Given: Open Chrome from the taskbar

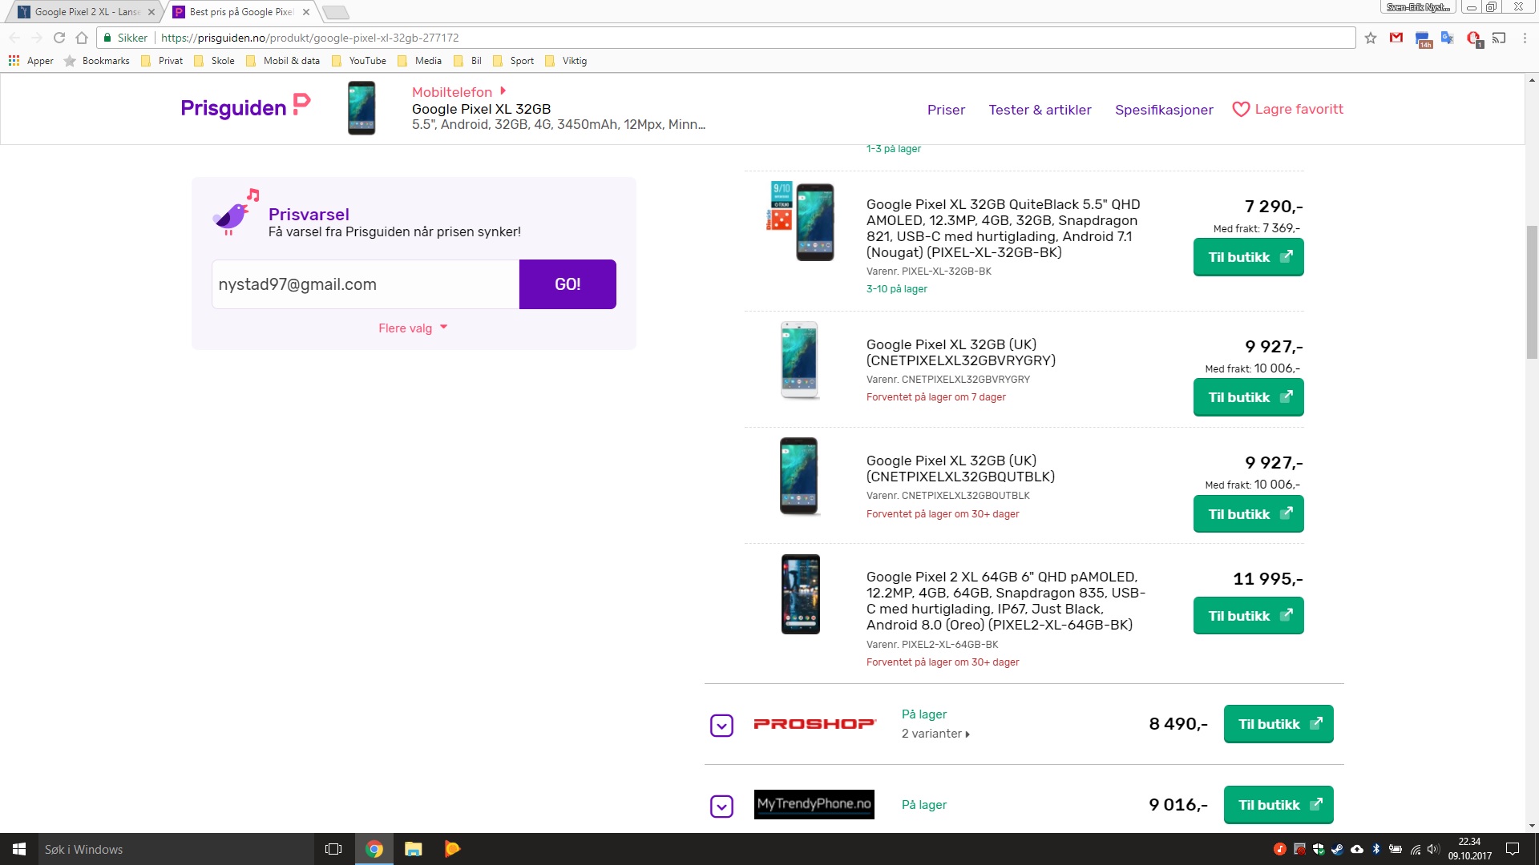Looking at the screenshot, I should click(374, 849).
